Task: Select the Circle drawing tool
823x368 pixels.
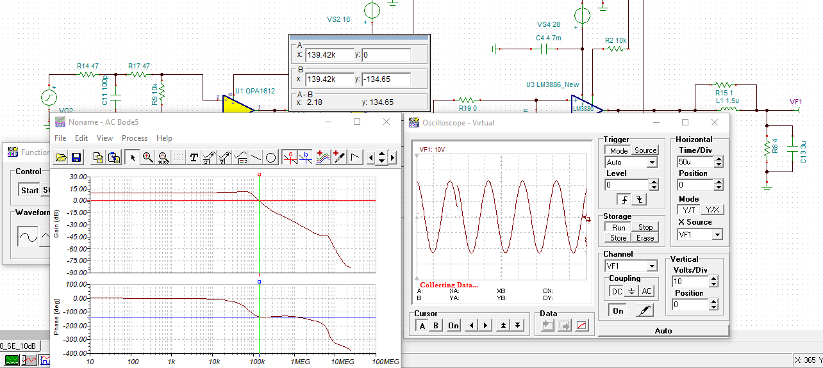Action: tap(271, 157)
